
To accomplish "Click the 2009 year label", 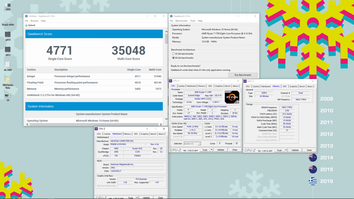I will (x=327, y=99).
